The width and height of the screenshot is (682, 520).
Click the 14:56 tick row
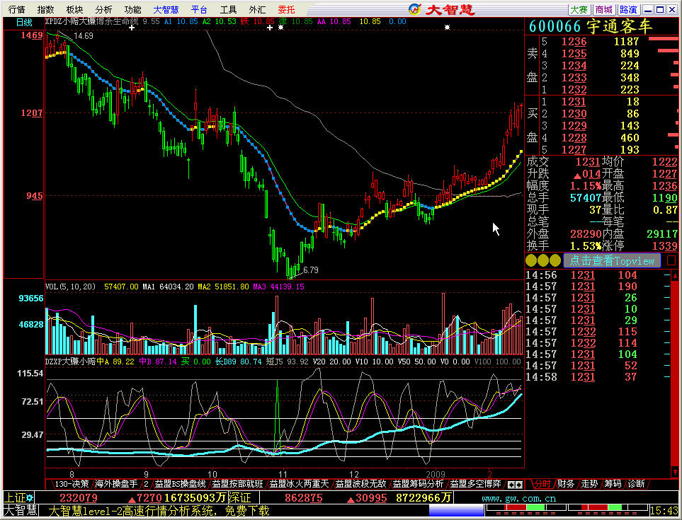point(598,275)
